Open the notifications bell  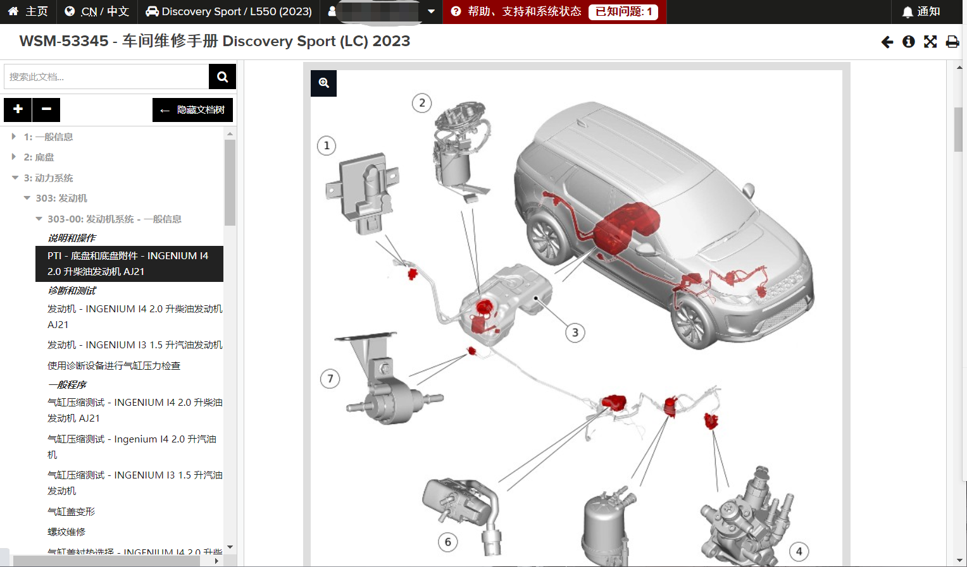pyautogui.click(x=921, y=11)
